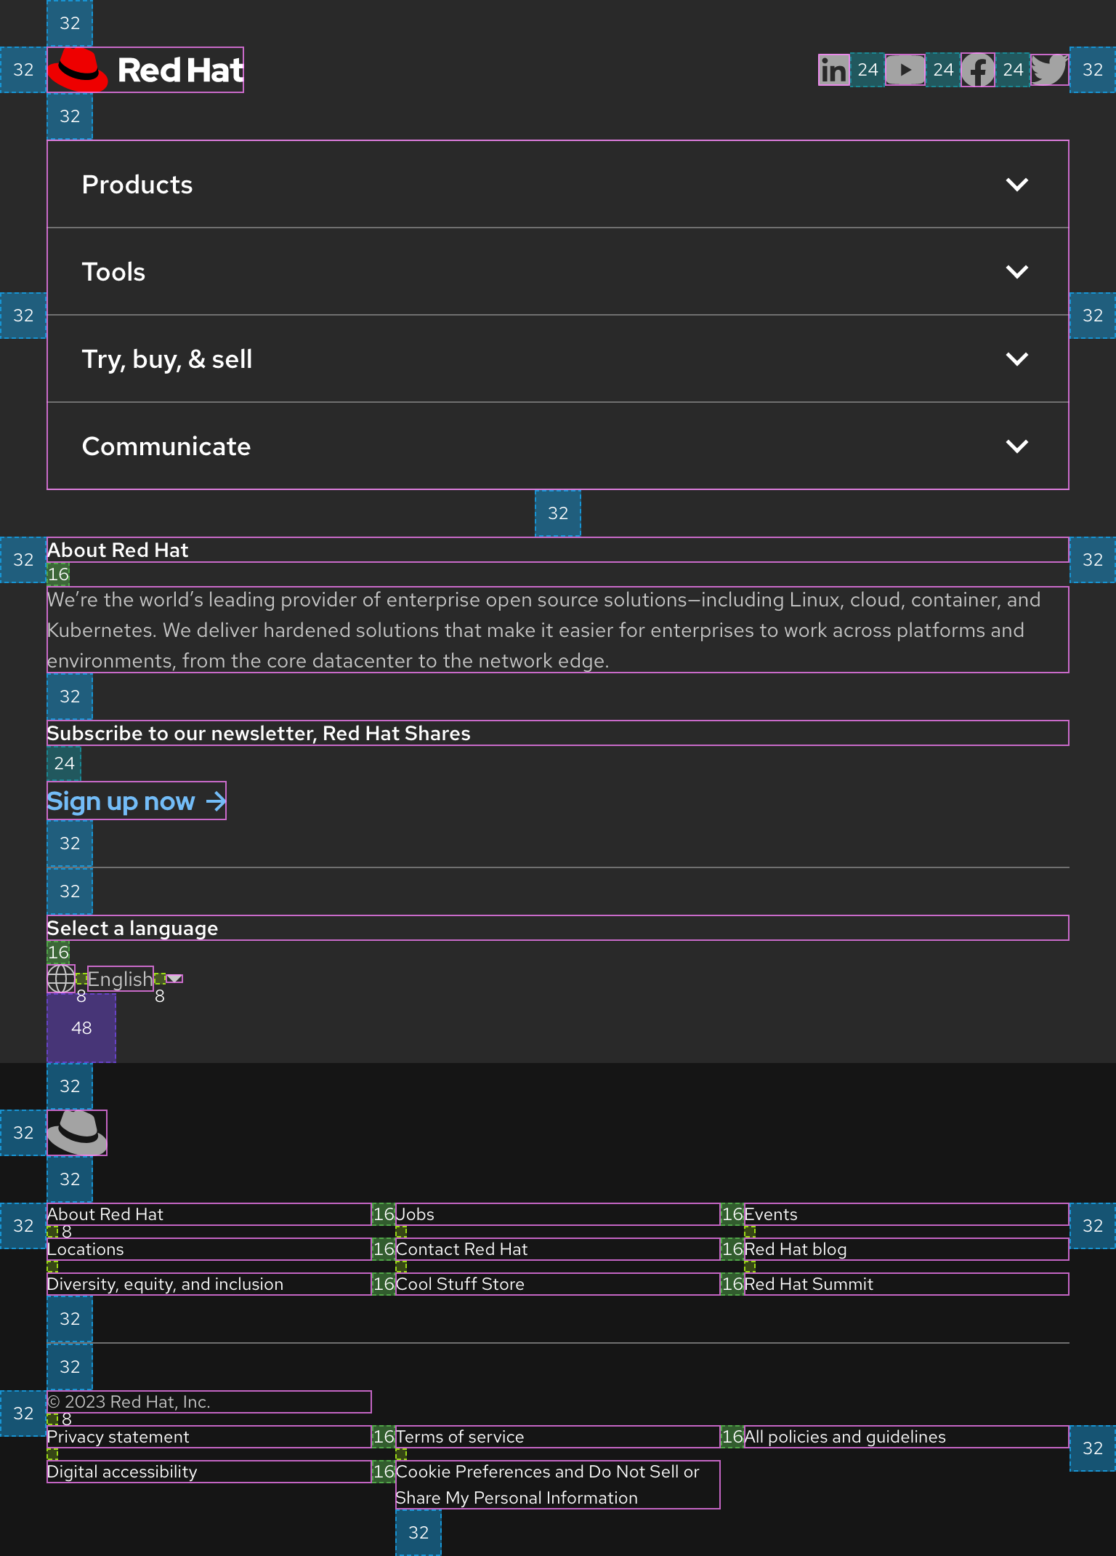
Task: Open the YouTube social icon
Action: (x=905, y=70)
